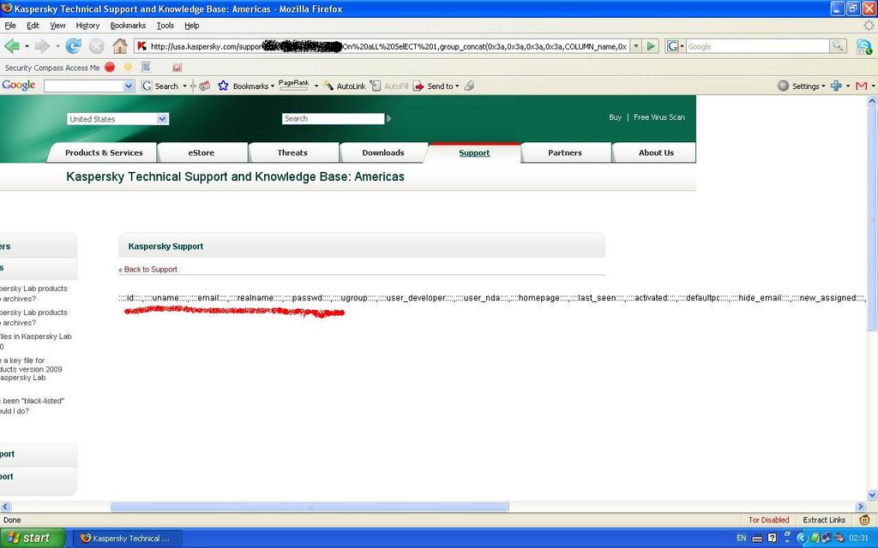Toggle Tor Disabled in the status bar
The width and height of the screenshot is (878, 548).
(x=768, y=520)
